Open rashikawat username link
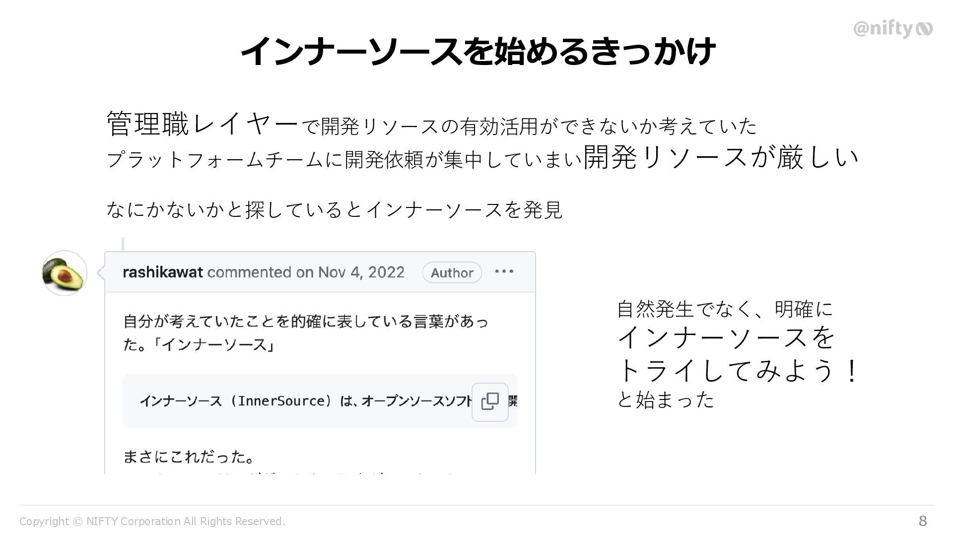Screen dimensions: 953x536 click(x=162, y=272)
